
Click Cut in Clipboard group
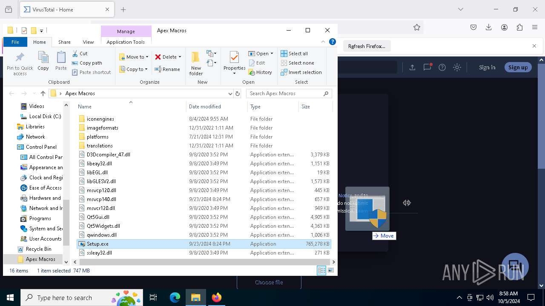pyautogui.click(x=80, y=54)
